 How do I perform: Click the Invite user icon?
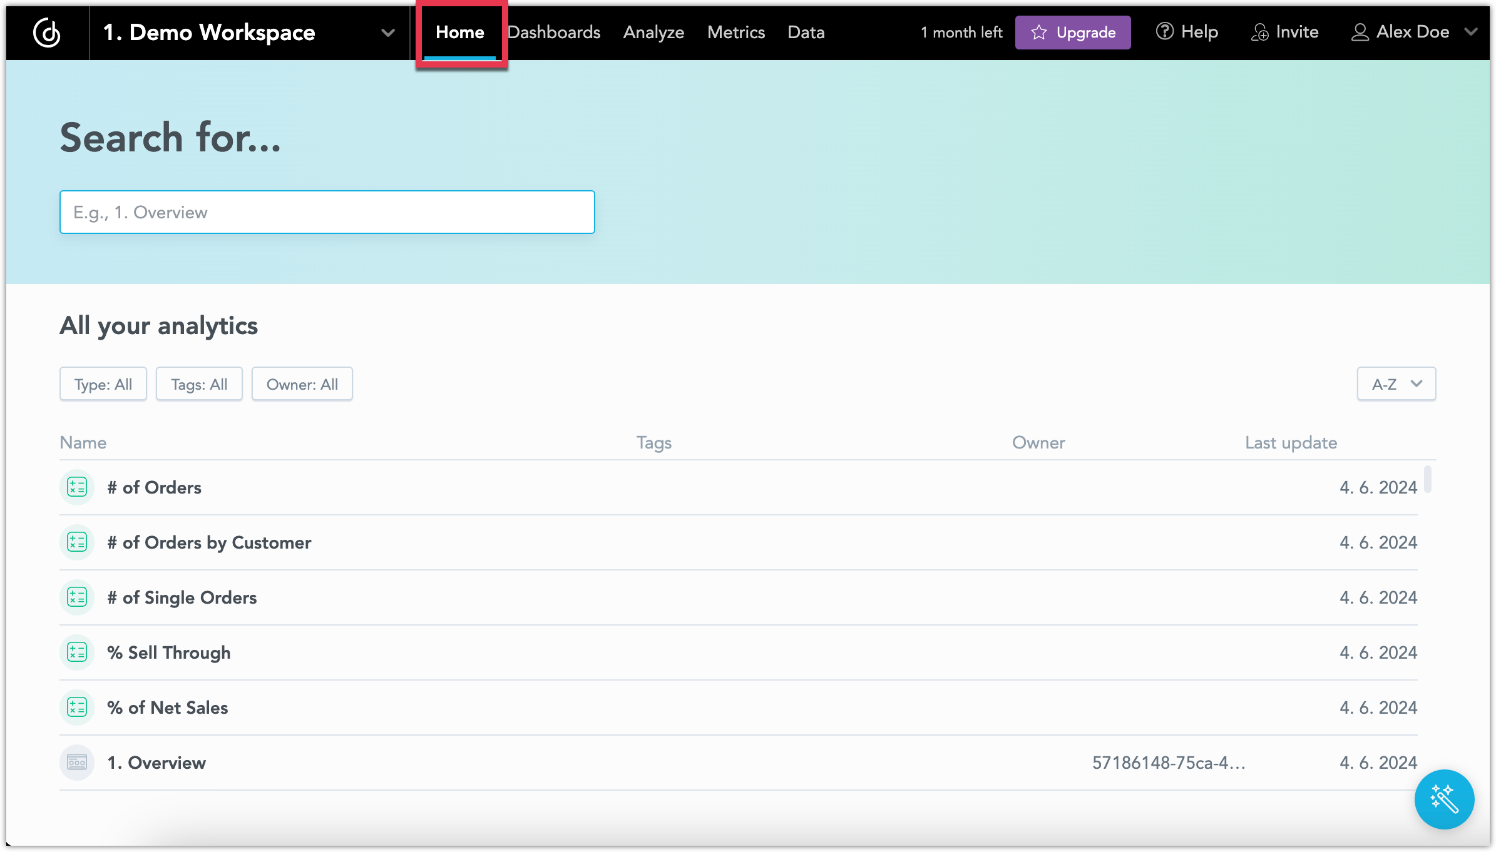[1260, 32]
